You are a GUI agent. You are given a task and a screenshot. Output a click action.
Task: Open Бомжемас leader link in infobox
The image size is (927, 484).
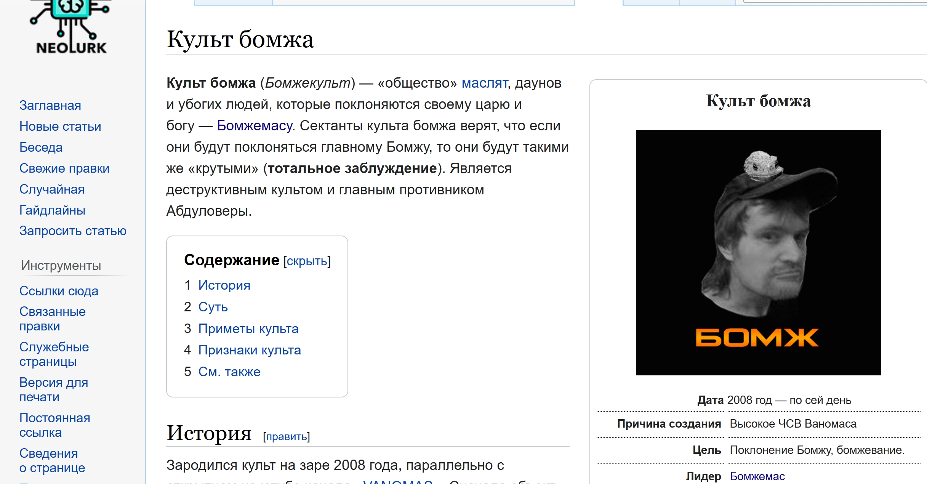pyautogui.click(x=757, y=476)
